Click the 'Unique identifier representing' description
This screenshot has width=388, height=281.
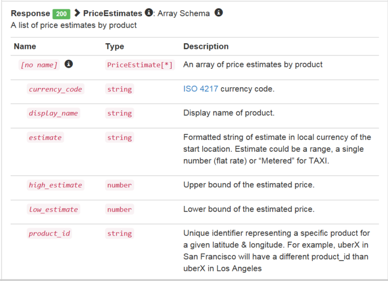276,251
